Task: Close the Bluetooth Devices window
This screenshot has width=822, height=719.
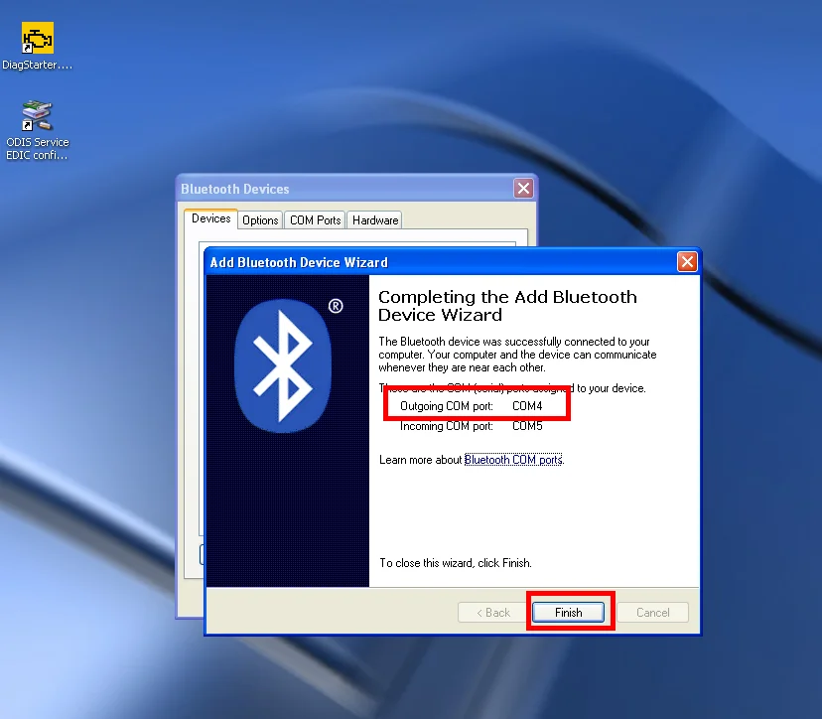Action: click(524, 189)
